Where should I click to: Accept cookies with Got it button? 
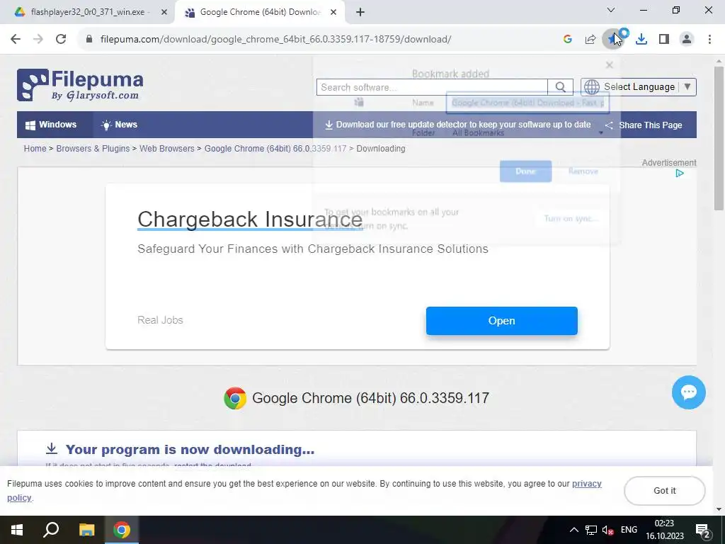pyautogui.click(x=664, y=490)
